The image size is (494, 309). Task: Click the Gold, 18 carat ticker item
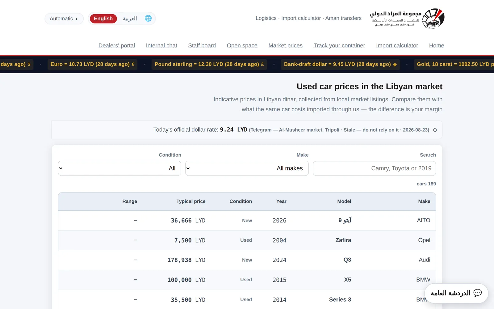point(454,64)
